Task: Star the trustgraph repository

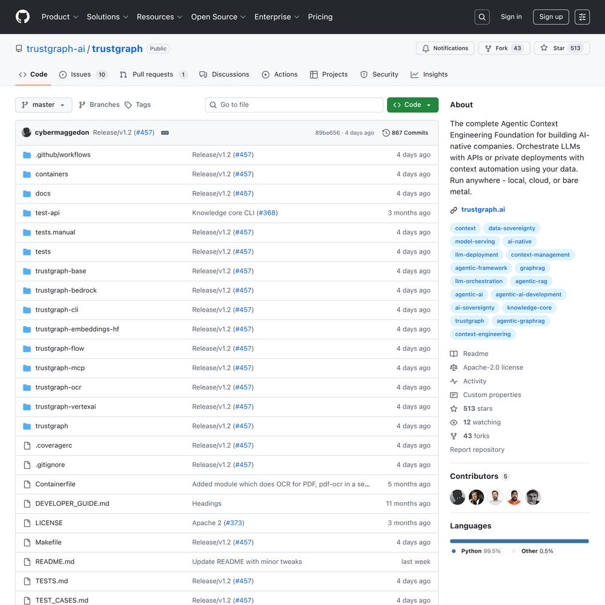Action: pos(562,48)
